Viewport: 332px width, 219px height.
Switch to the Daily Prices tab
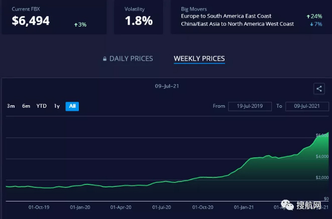[x=131, y=59]
